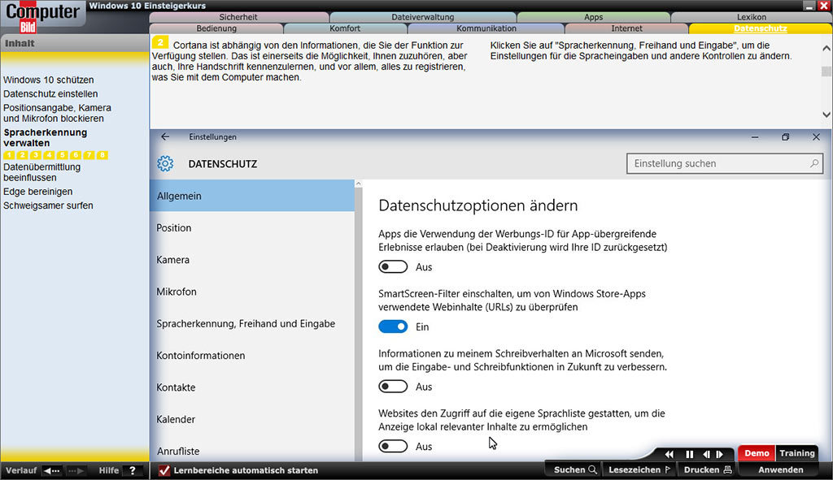Viewport: 833px width, 480px height.
Task: Open the Apps tab
Action: click(x=593, y=17)
